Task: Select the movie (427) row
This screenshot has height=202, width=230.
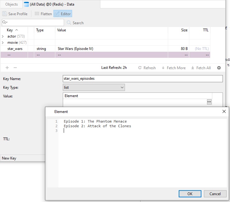Action: coord(105,43)
